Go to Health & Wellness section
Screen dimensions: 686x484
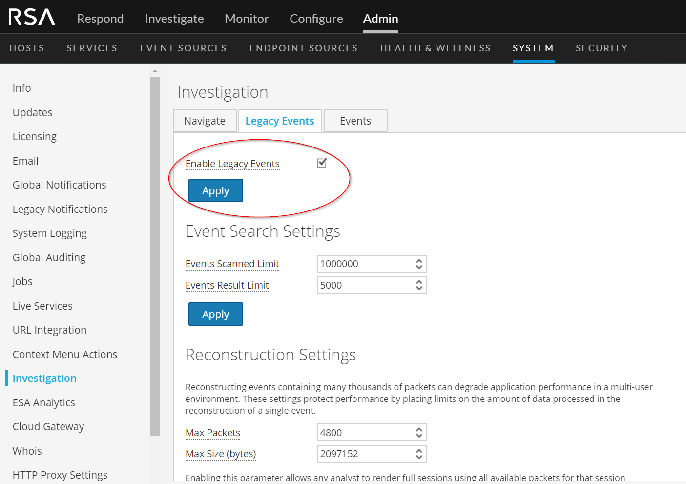tap(435, 48)
